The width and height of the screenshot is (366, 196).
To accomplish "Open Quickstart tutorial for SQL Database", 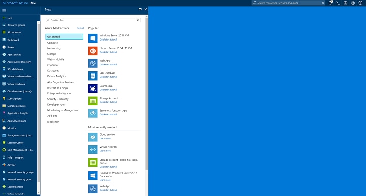I will coord(108,77).
